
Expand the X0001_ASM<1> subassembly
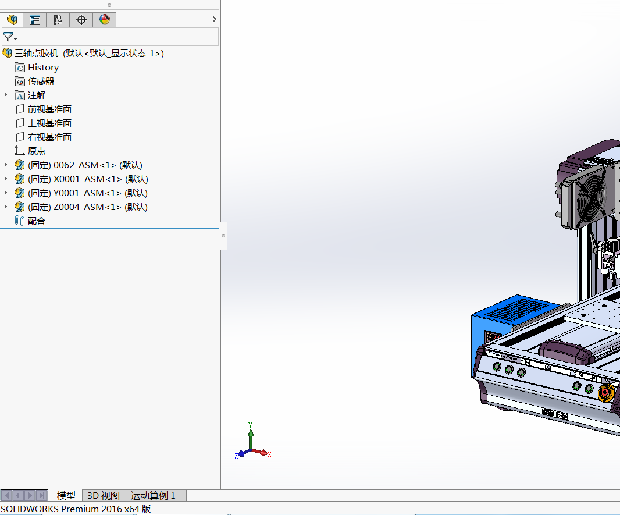point(6,179)
